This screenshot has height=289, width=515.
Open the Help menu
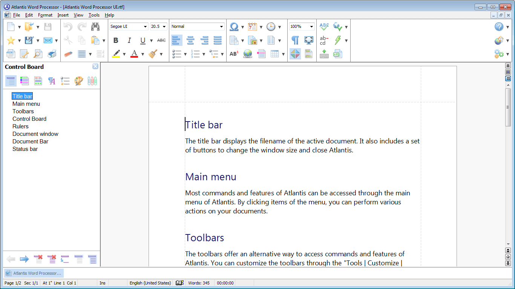tap(109, 15)
